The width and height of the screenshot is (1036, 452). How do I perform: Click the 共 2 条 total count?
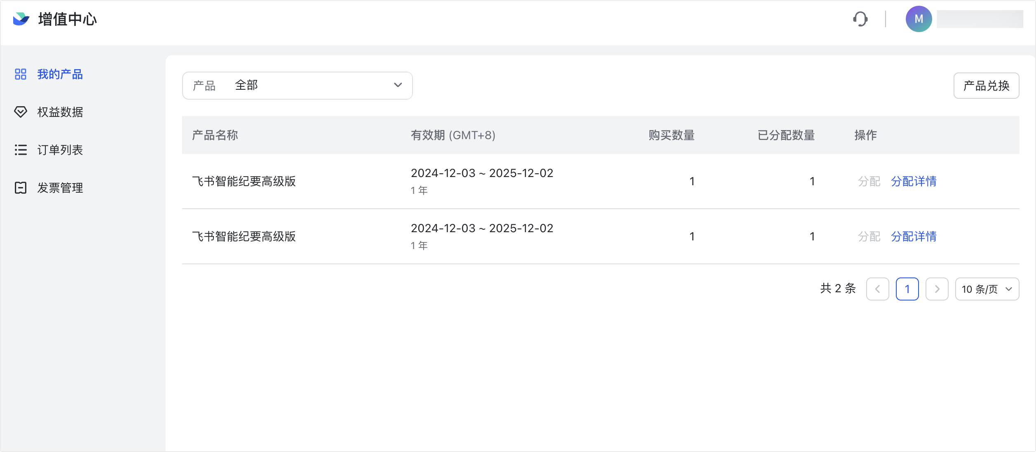tap(838, 289)
